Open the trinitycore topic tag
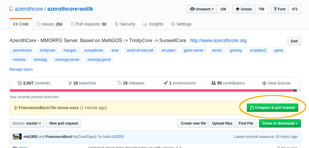 [x=48, y=50]
